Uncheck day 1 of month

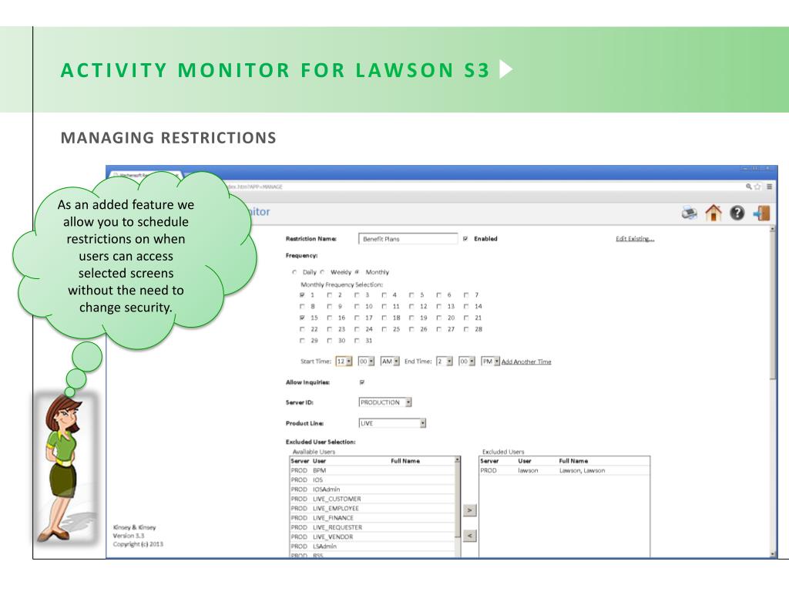[302, 295]
